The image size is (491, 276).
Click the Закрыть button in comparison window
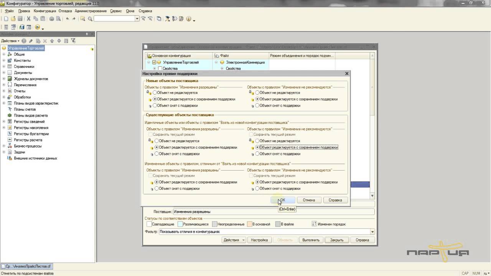pos(337,240)
